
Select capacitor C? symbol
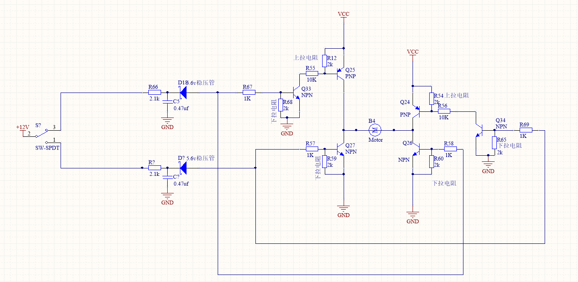pyautogui.click(x=166, y=177)
